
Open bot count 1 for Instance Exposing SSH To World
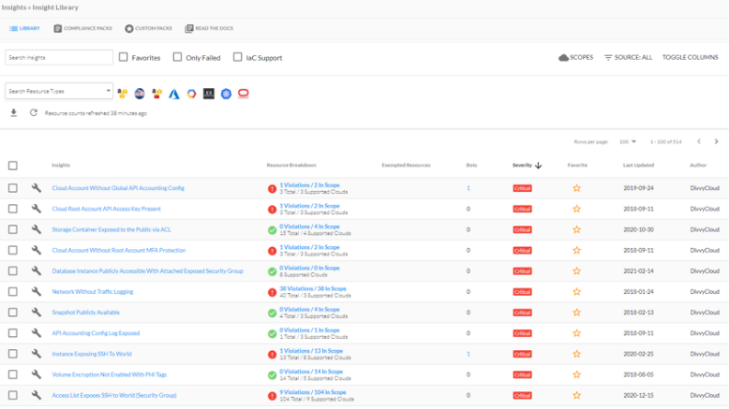pos(469,354)
